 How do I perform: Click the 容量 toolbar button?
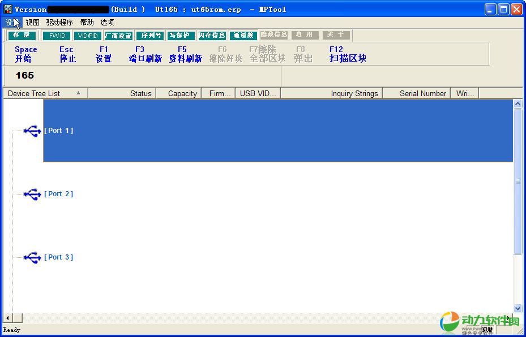pos(22,35)
